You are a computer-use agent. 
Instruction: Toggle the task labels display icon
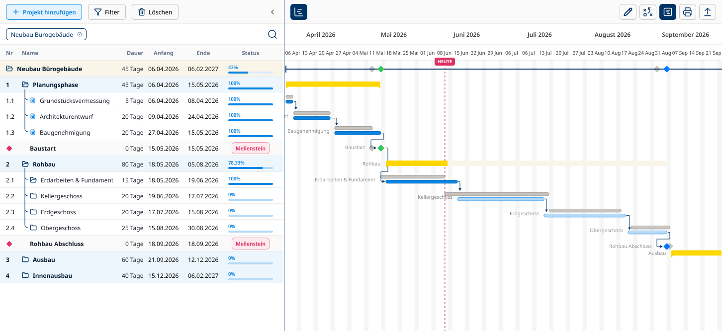point(668,12)
